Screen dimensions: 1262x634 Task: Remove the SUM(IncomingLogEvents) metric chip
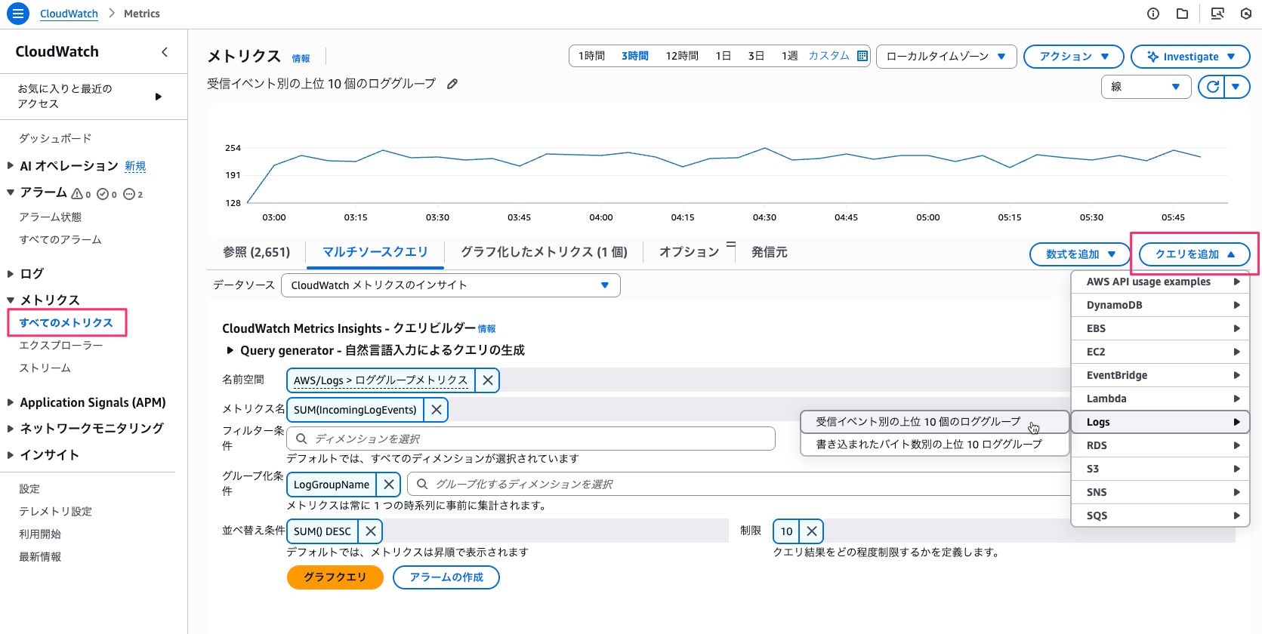[436, 410]
